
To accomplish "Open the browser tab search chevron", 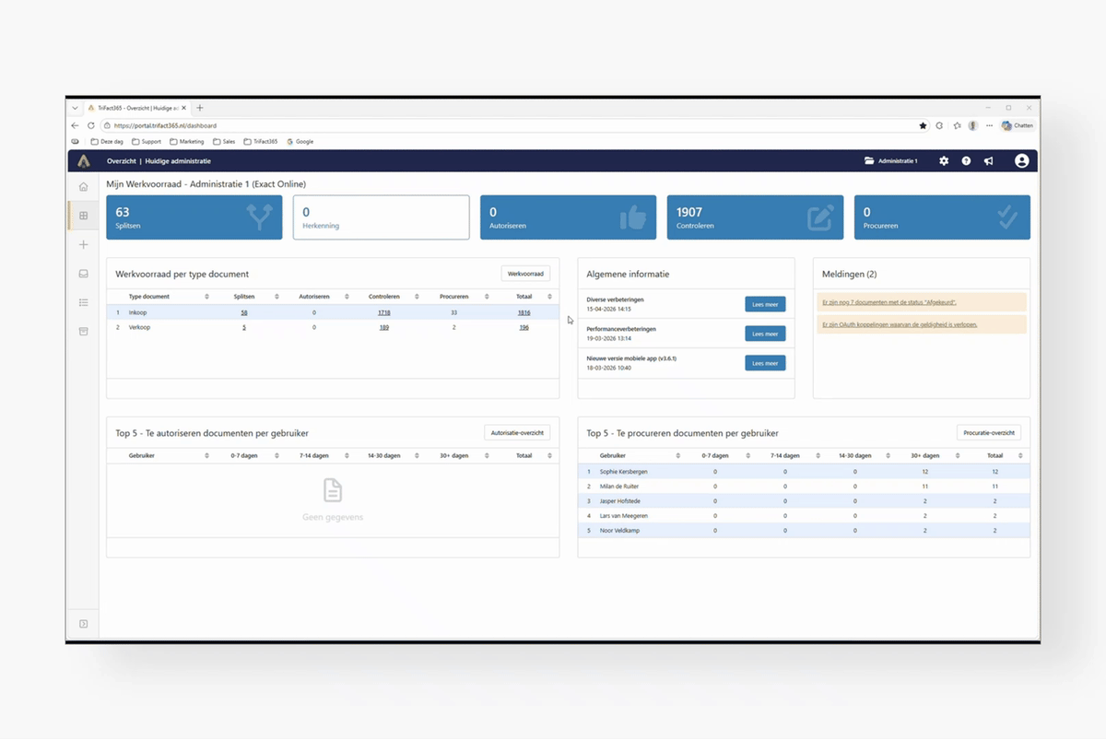I will [x=75, y=108].
